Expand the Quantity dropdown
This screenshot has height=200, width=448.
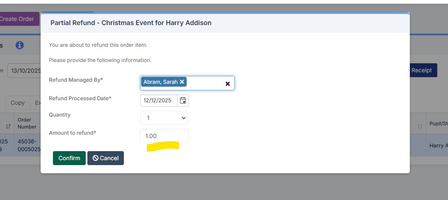164,118
